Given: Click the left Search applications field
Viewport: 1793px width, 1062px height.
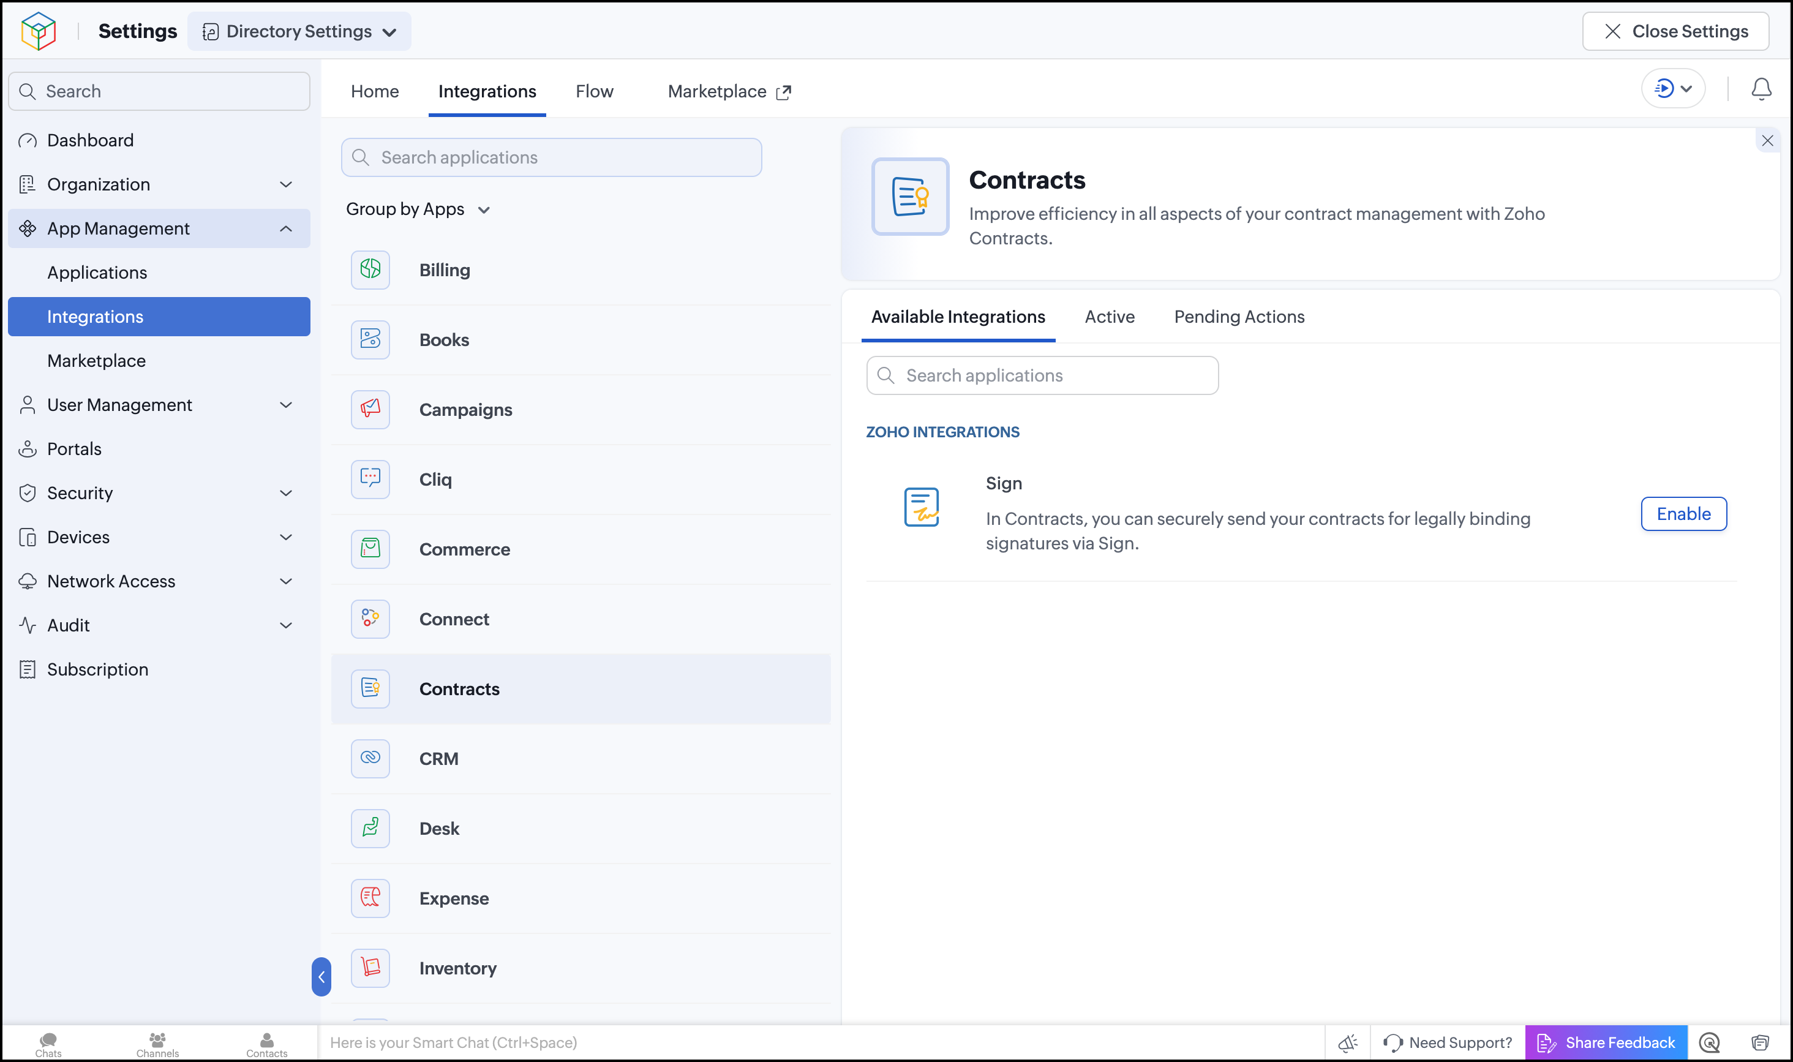Looking at the screenshot, I should coord(551,157).
